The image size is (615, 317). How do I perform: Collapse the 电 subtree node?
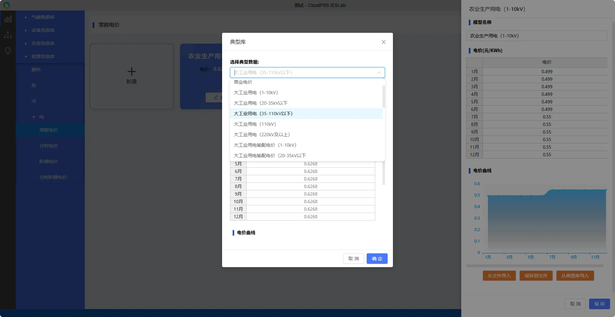point(34,117)
